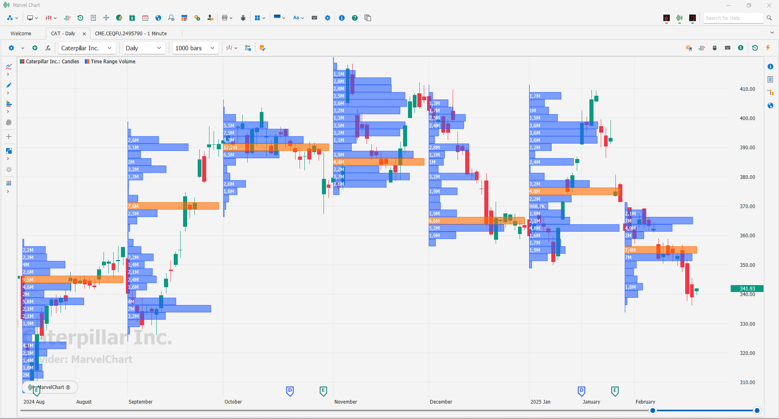
Task: Click the duplicate windows icon
Action: 368,18
